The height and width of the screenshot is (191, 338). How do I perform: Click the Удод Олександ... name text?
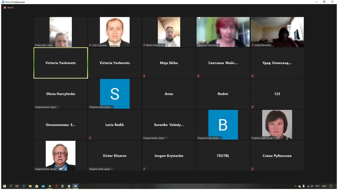[x=277, y=63]
